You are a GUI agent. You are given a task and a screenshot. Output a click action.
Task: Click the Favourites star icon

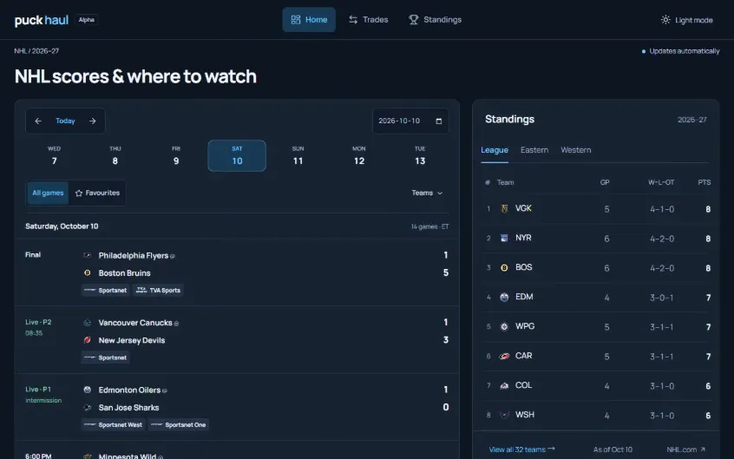point(79,193)
